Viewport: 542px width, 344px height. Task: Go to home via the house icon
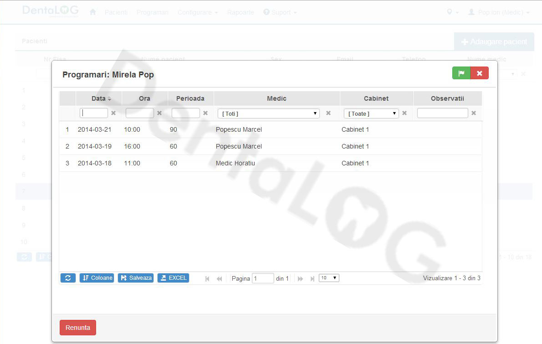(92, 12)
